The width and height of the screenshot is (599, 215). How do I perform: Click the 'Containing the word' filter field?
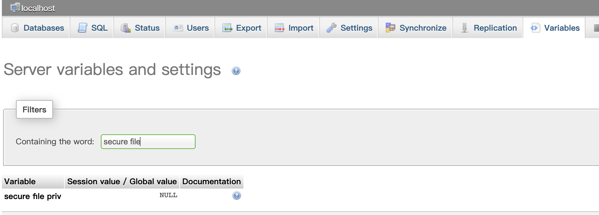pyautogui.click(x=148, y=142)
